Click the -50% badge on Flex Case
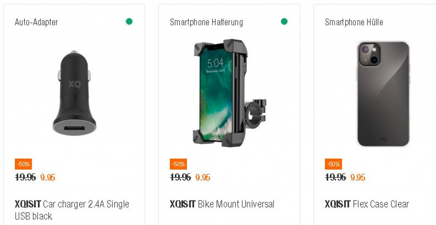Viewport: 436px width, 225px height. coord(333,164)
